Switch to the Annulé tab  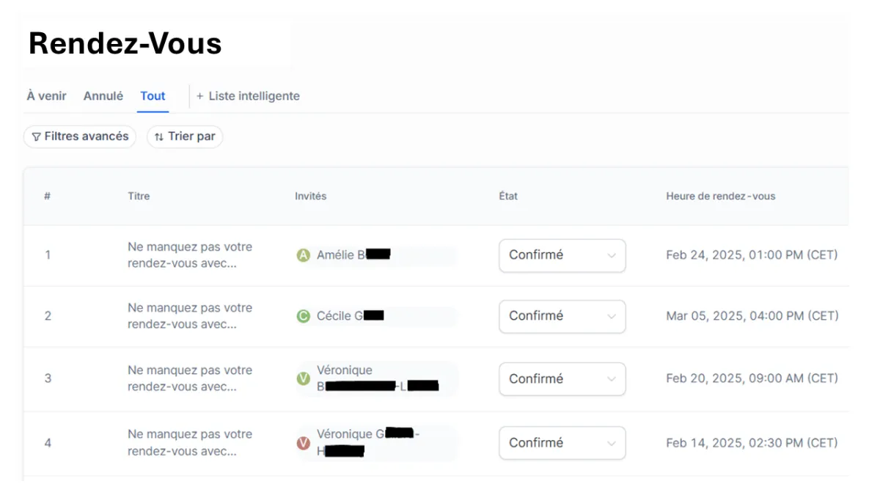(x=103, y=96)
